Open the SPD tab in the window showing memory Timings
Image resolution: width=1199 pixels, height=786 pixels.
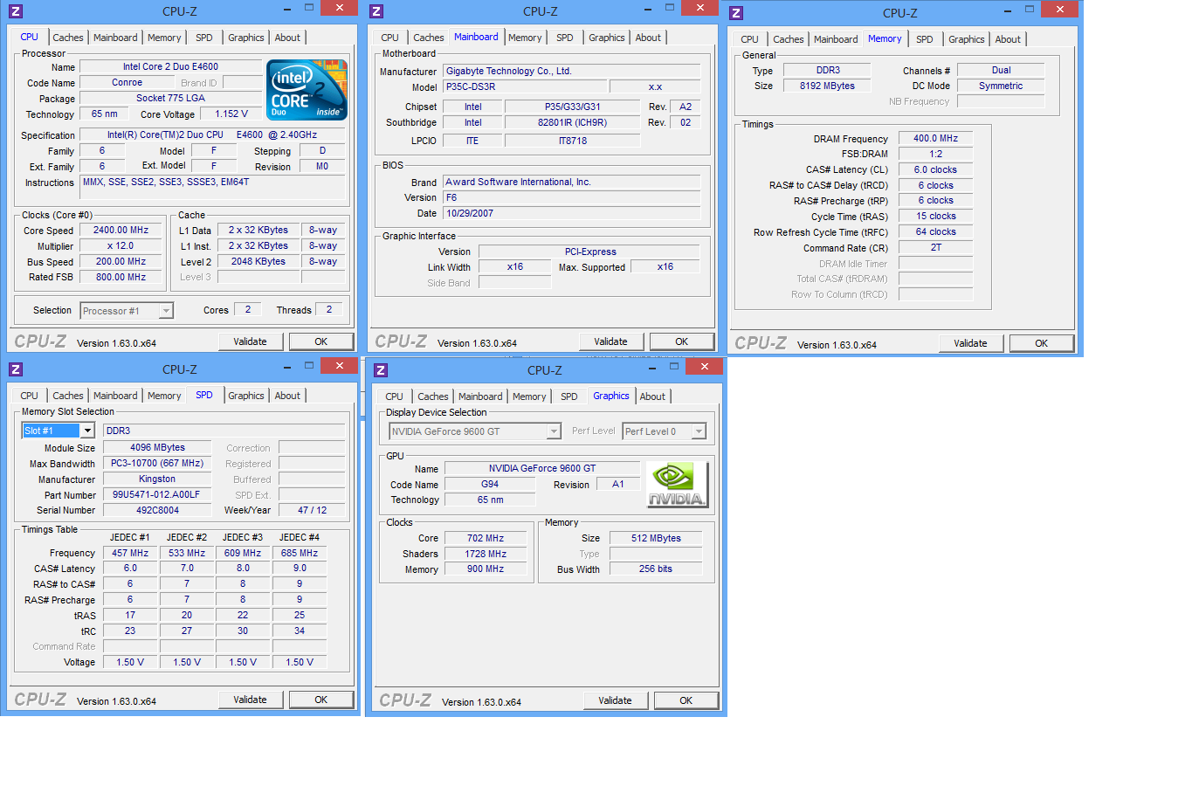(924, 39)
